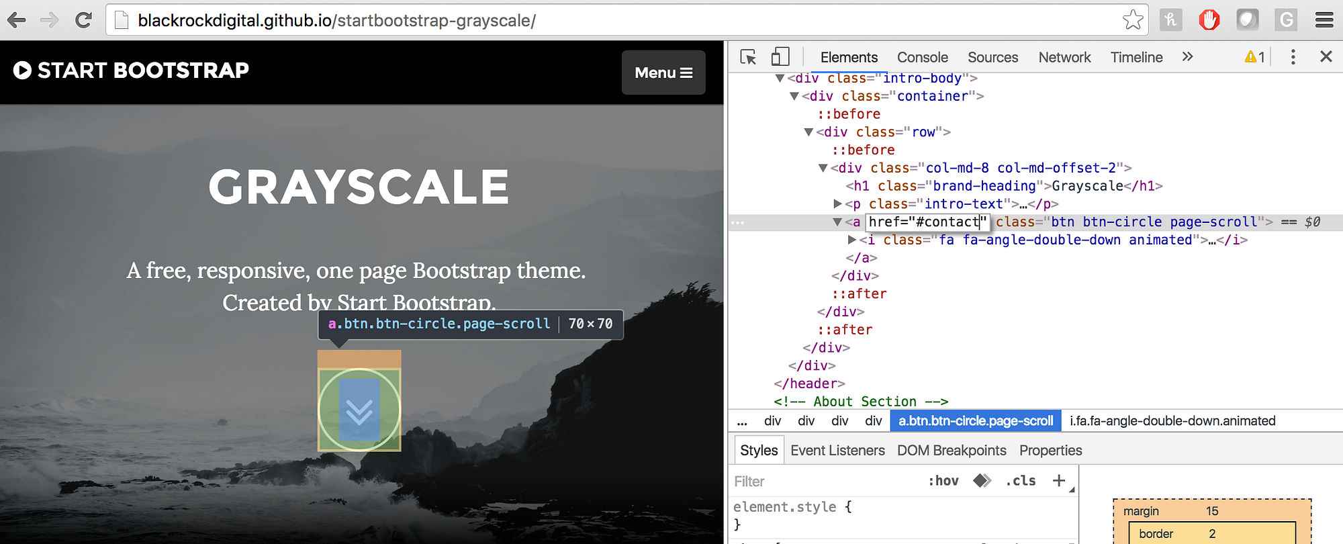1343x544 pixels.
Task: Open the Chrome hamburger menu
Action: pos(1324,20)
